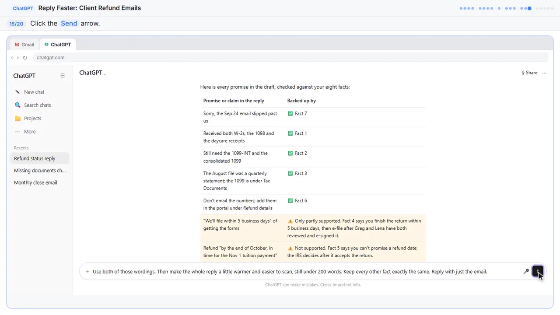Go back with the browser back arrow
The image size is (560, 315).
coord(12,58)
